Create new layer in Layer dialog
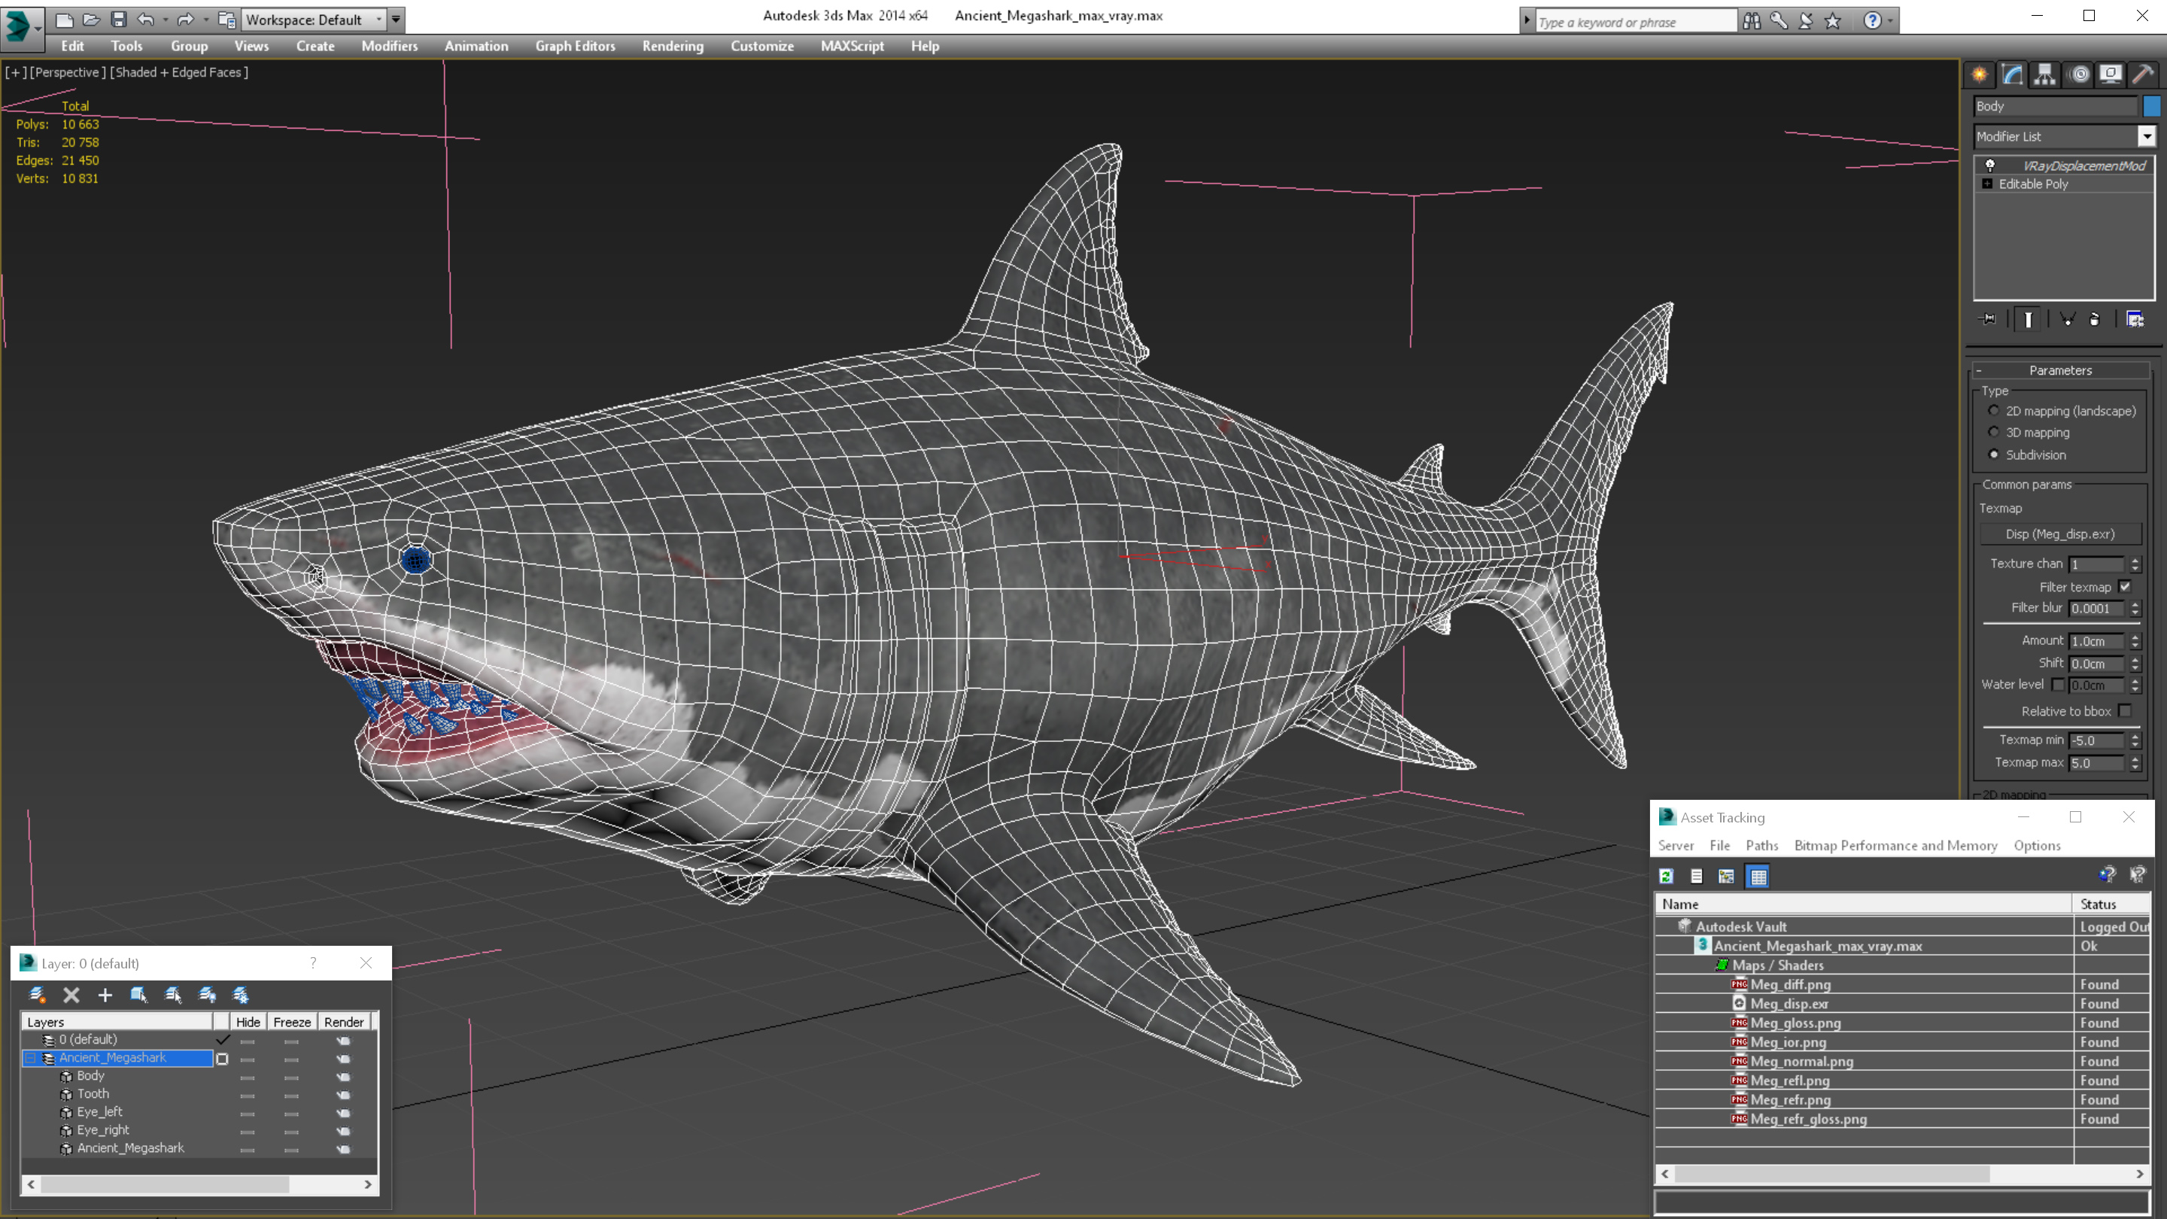This screenshot has width=2167, height=1219. (37, 996)
